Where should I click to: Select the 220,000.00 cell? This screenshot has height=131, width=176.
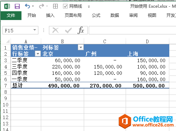(63, 66)
